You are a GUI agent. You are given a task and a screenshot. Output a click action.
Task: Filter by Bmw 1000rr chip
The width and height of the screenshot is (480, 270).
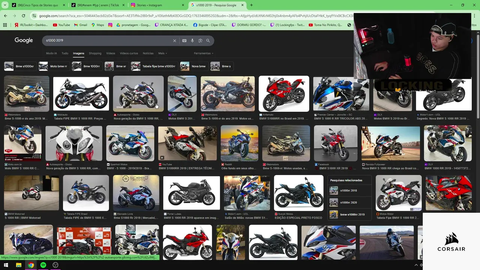87,66
